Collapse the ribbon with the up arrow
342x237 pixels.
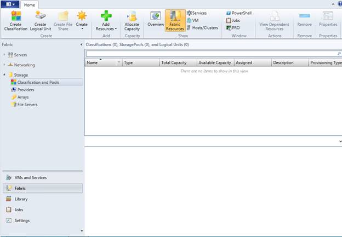tap(333, 4)
